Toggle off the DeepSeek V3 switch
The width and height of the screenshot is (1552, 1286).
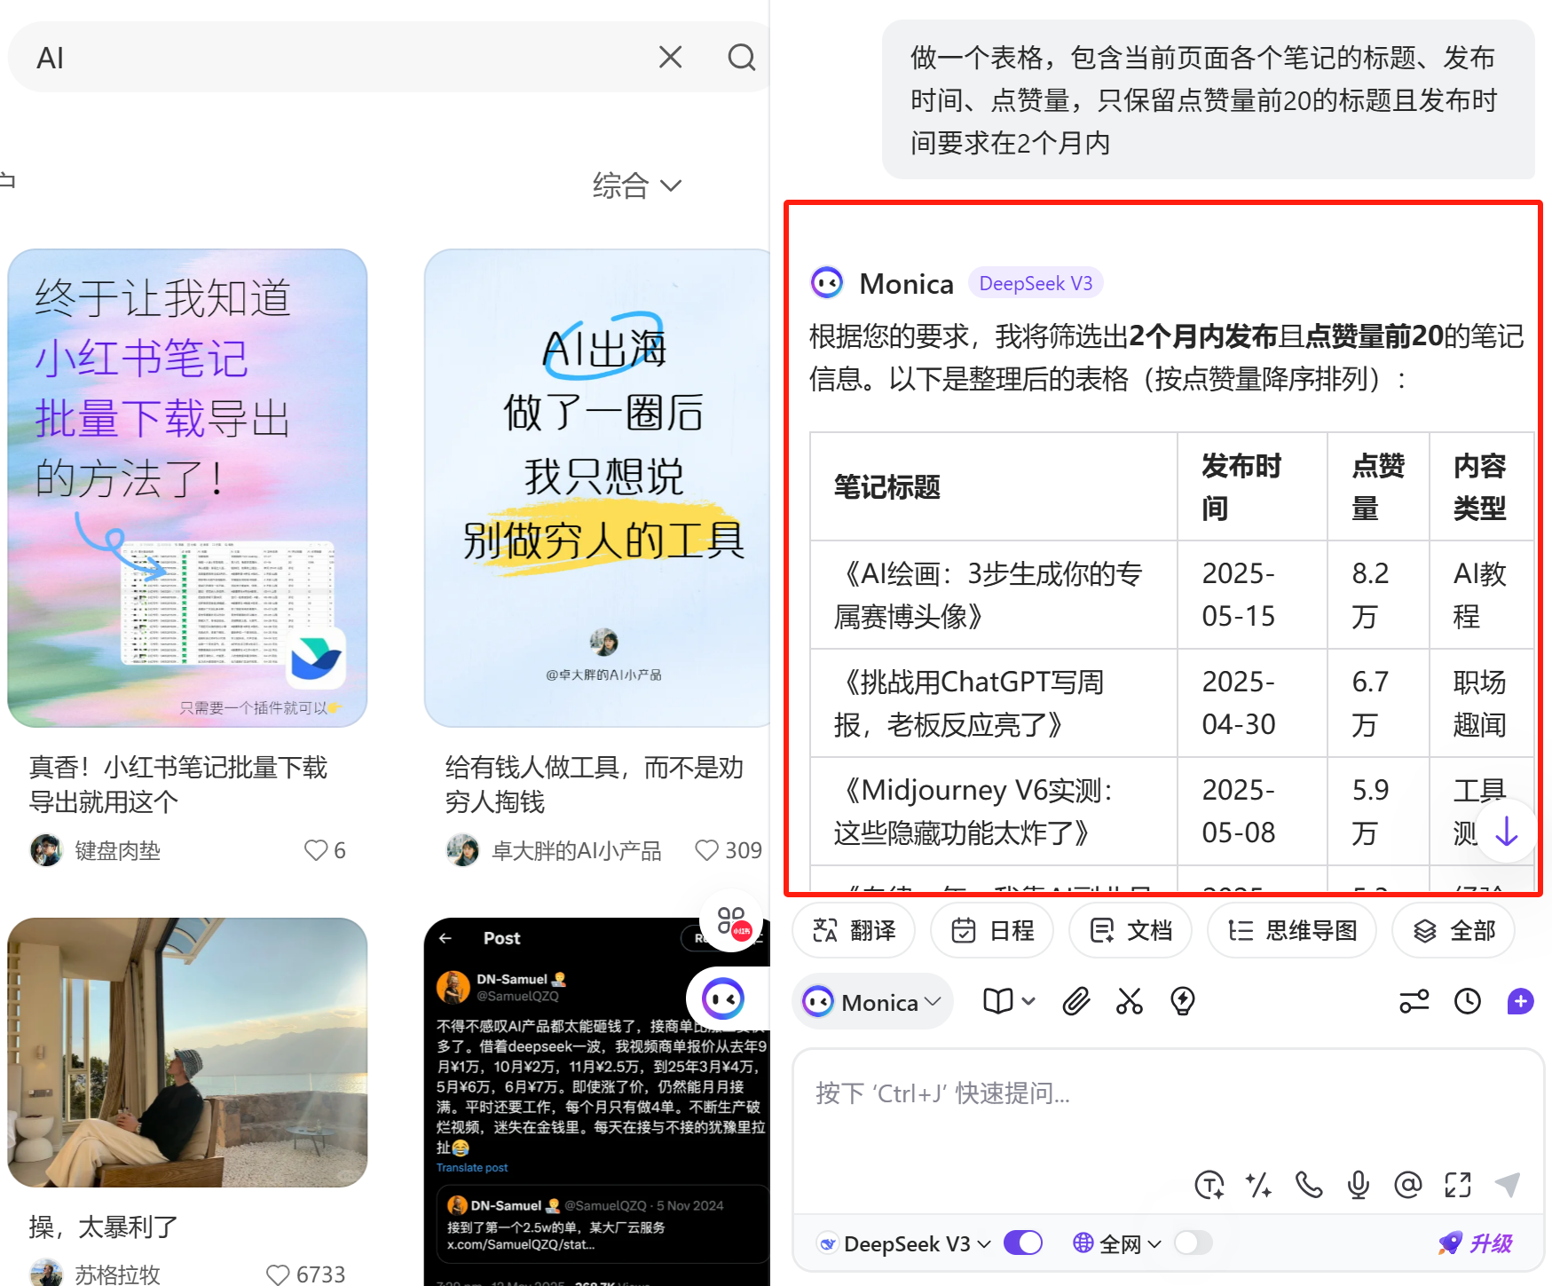coord(1023,1243)
